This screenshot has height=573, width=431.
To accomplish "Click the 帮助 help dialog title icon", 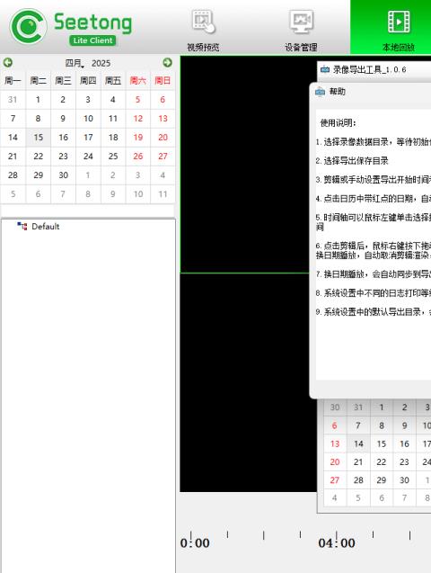I will pos(320,92).
